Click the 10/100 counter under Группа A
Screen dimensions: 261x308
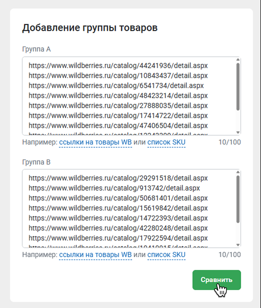[229, 142]
